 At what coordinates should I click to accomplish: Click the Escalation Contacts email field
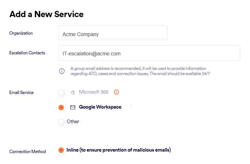(149, 53)
